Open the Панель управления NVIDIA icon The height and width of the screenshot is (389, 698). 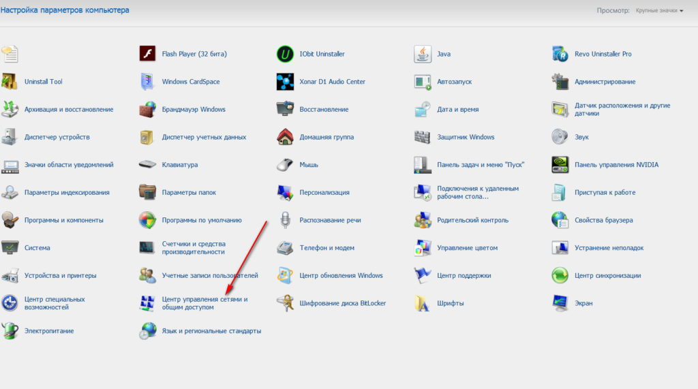(x=560, y=165)
